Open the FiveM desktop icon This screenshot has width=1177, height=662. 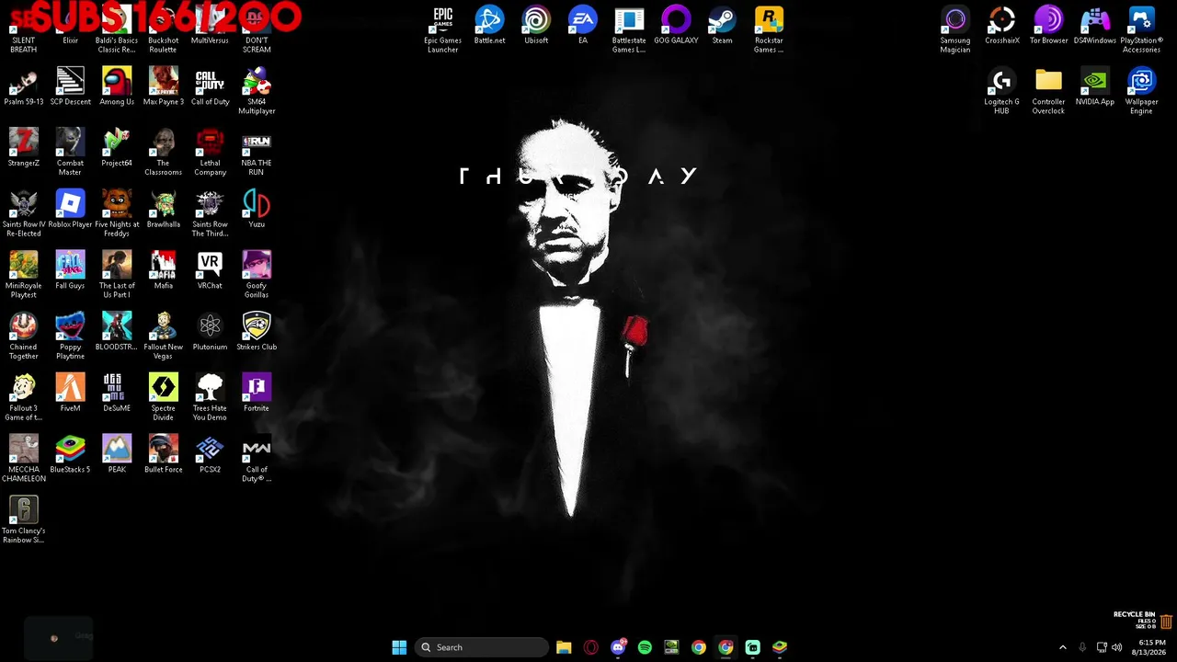tap(70, 394)
